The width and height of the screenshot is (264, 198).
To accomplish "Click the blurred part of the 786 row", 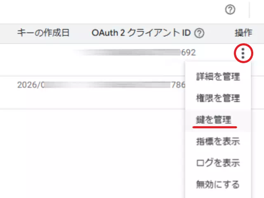I will click(107, 85).
